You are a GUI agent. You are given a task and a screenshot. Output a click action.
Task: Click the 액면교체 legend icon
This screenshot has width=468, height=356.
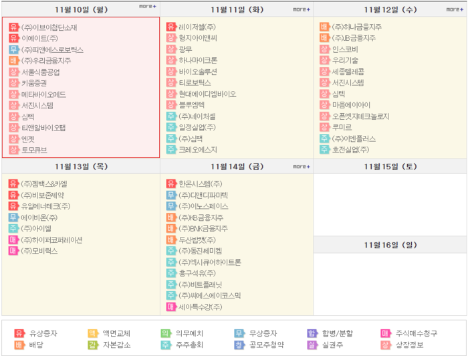(x=93, y=333)
